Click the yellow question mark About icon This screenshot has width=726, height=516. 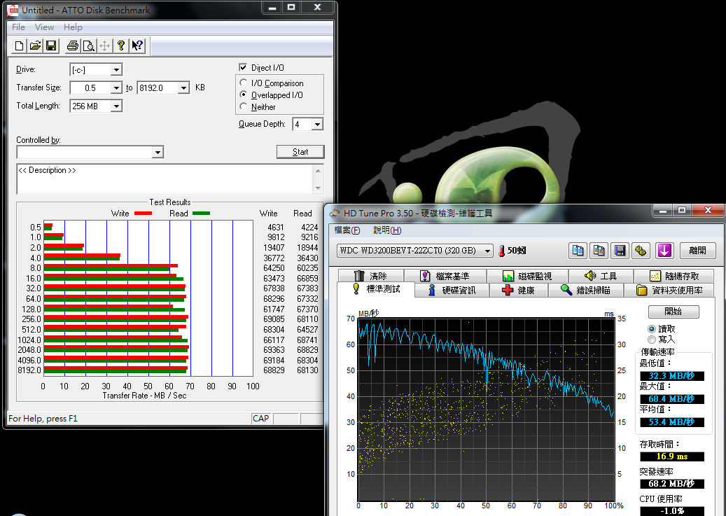121,46
